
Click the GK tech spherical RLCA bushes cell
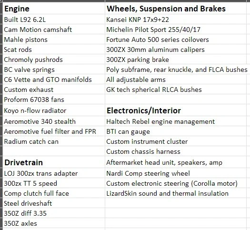(176, 89)
